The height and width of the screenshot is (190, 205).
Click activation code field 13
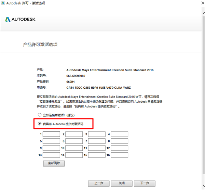point(51,155)
